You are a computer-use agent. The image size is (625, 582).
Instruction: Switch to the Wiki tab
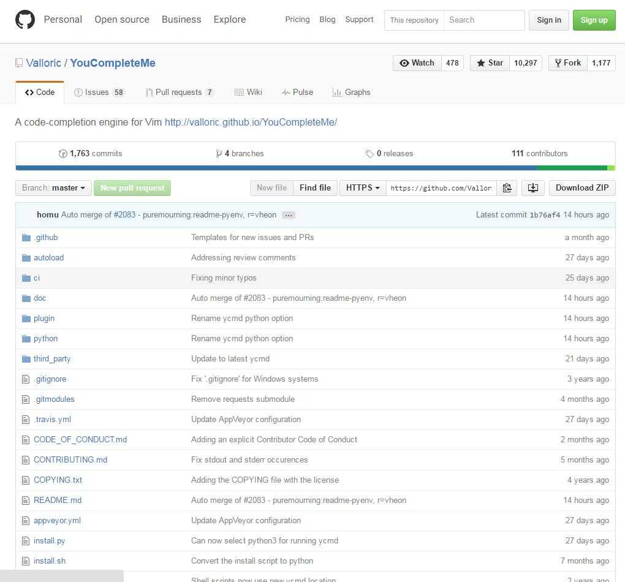pos(248,93)
